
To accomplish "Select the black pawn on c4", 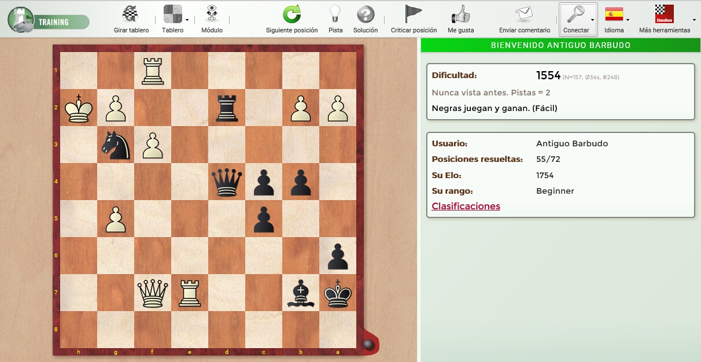I will tap(264, 183).
